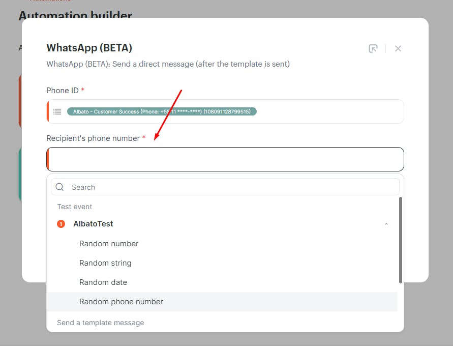Click the dropdown list scrollbar
The height and width of the screenshot is (346, 453).
(401, 240)
